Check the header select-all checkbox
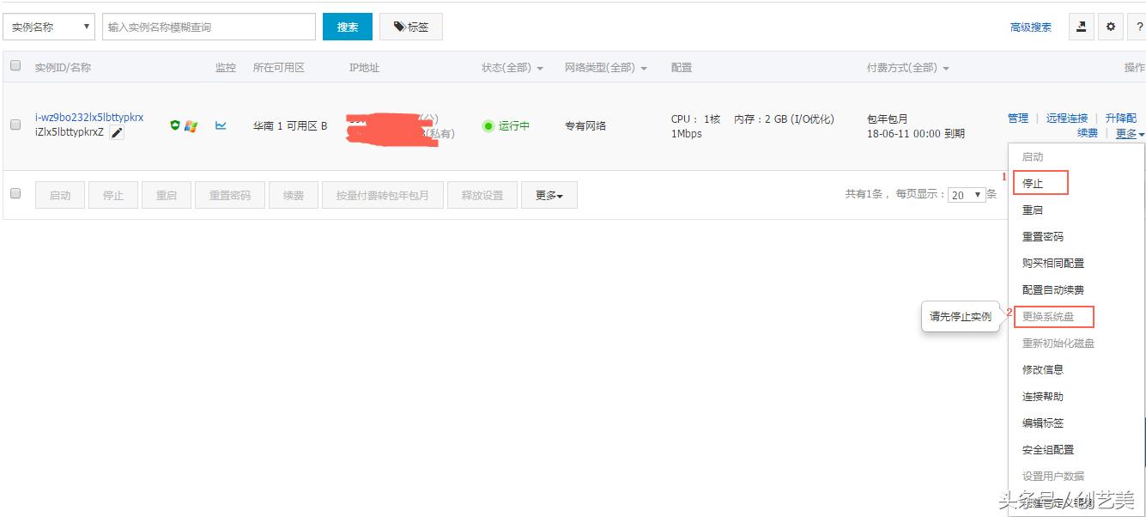Viewport: 1146px width, 517px height. pyautogui.click(x=14, y=67)
